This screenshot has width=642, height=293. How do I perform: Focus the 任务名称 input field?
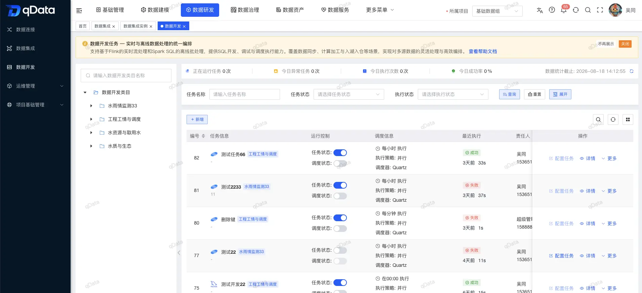click(245, 94)
